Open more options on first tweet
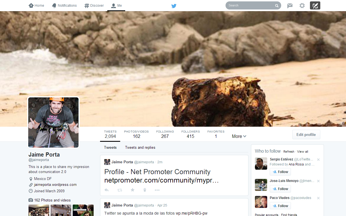This screenshot has width=346, height=216. click(157, 190)
